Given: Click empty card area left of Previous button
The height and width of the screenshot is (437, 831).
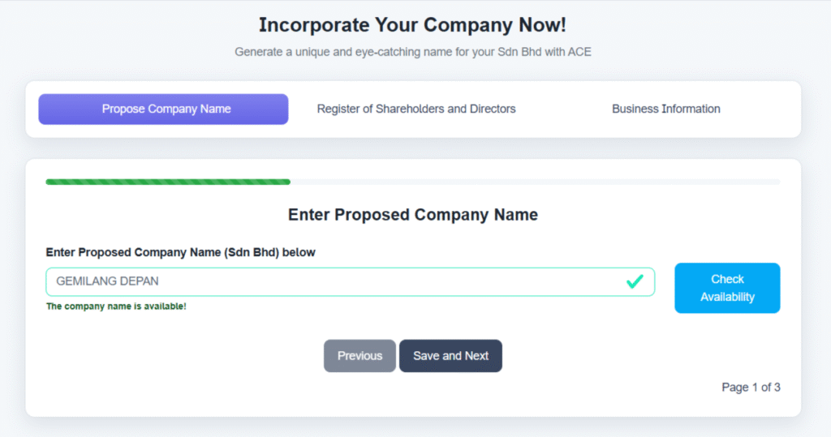Looking at the screenshot, I should [x=179, y=357].
